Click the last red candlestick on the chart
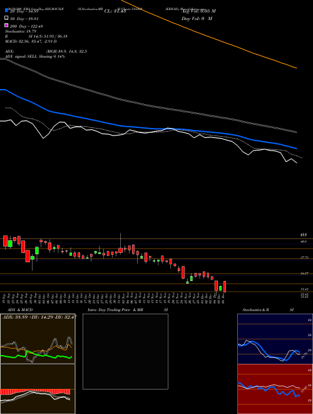The image size is (313, 414). click(x=225, y=287)
